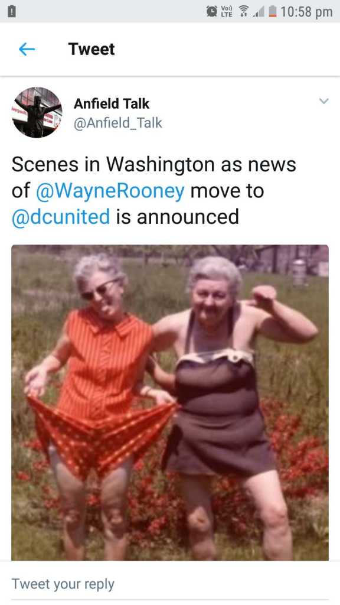Image resolution: width=340 pixels, height=605 pixels.
Task: Tap the words 'move to' in the tweet
Action: pos(227,191)
